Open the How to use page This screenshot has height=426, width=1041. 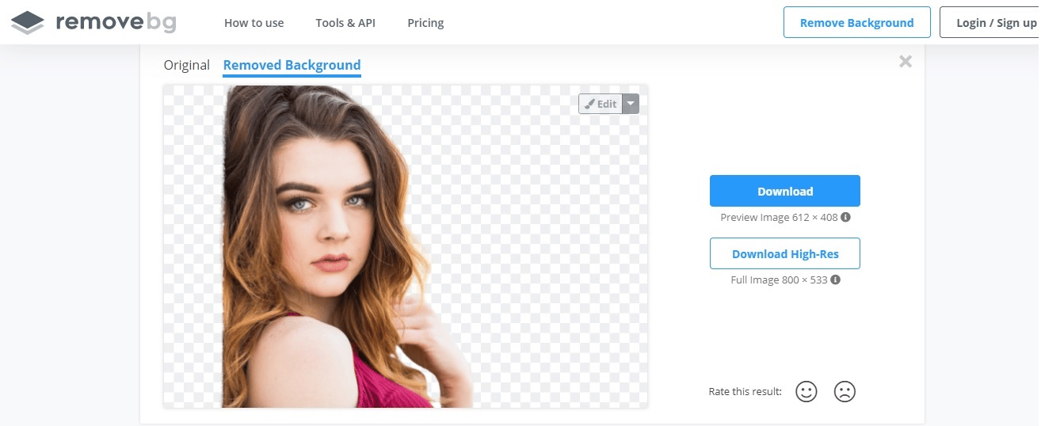[x=254, y=23]
